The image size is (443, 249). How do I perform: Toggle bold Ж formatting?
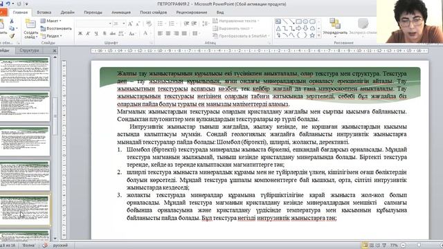[x=80, y=33]
